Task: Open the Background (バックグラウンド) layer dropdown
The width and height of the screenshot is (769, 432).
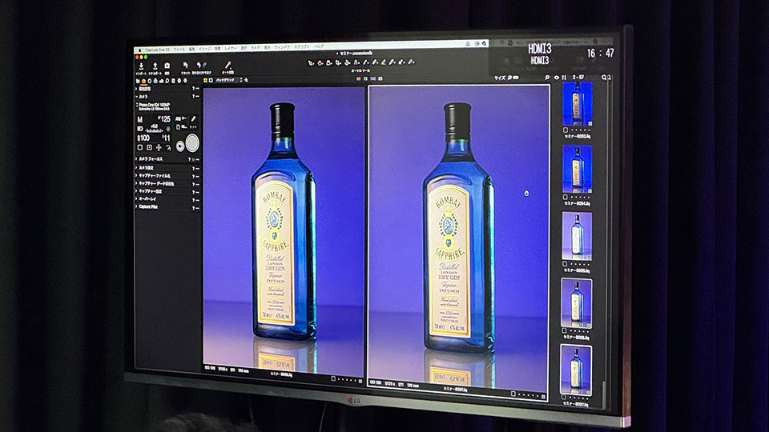Action: (x=228, y=80)
